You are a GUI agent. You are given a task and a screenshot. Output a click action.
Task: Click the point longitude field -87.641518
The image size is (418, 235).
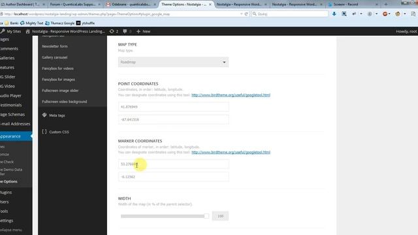pyautogui.click(x=173, y=119)
